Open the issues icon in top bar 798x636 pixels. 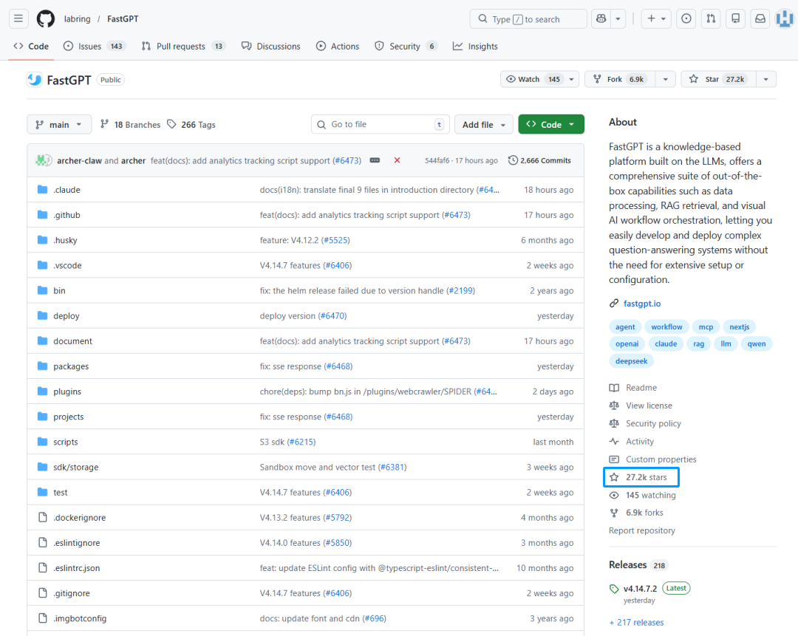[686, 18]
